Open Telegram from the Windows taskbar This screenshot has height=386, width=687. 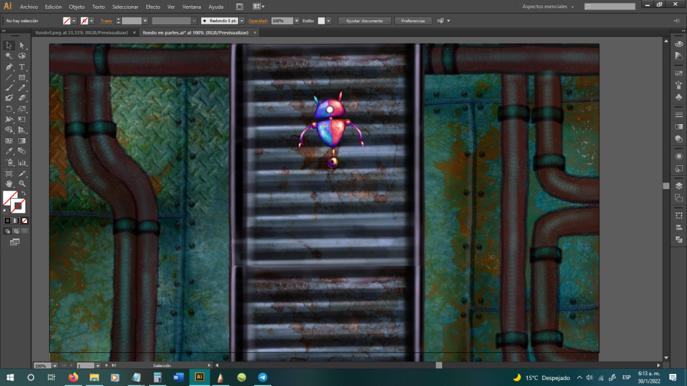coord(262,377)
